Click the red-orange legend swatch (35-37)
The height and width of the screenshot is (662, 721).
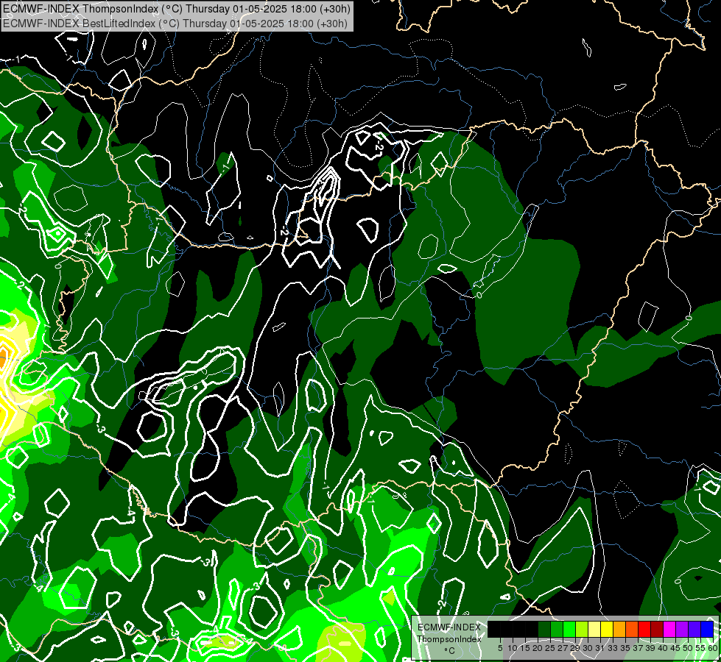[632, 629]
